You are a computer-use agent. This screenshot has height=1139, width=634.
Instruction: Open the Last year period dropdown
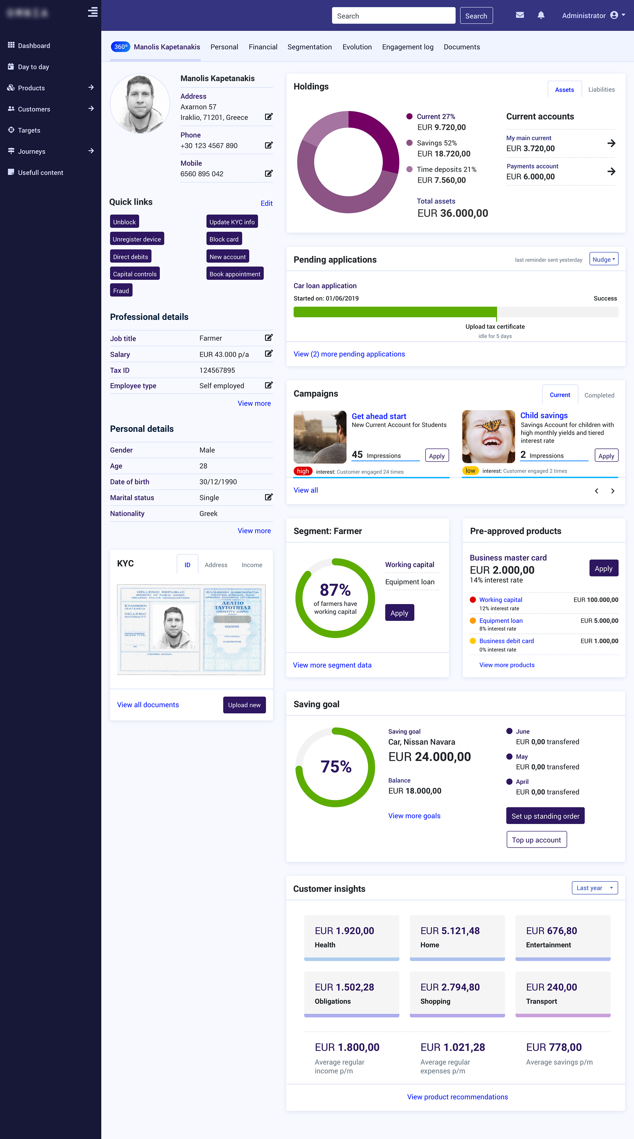pos(594,888)
